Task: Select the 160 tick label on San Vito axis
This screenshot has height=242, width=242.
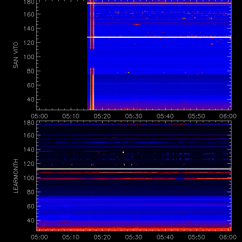Action: pos(29,14)
